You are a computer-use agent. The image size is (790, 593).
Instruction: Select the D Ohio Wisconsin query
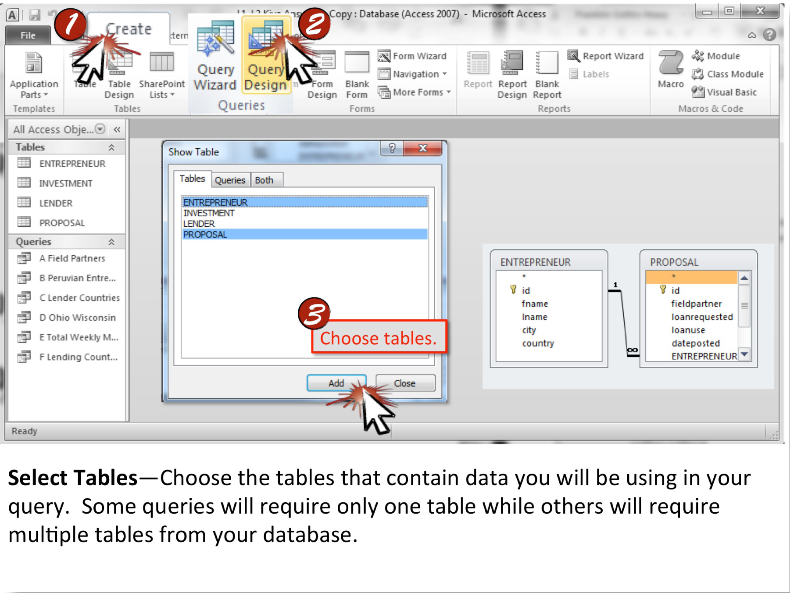[67, 318]
